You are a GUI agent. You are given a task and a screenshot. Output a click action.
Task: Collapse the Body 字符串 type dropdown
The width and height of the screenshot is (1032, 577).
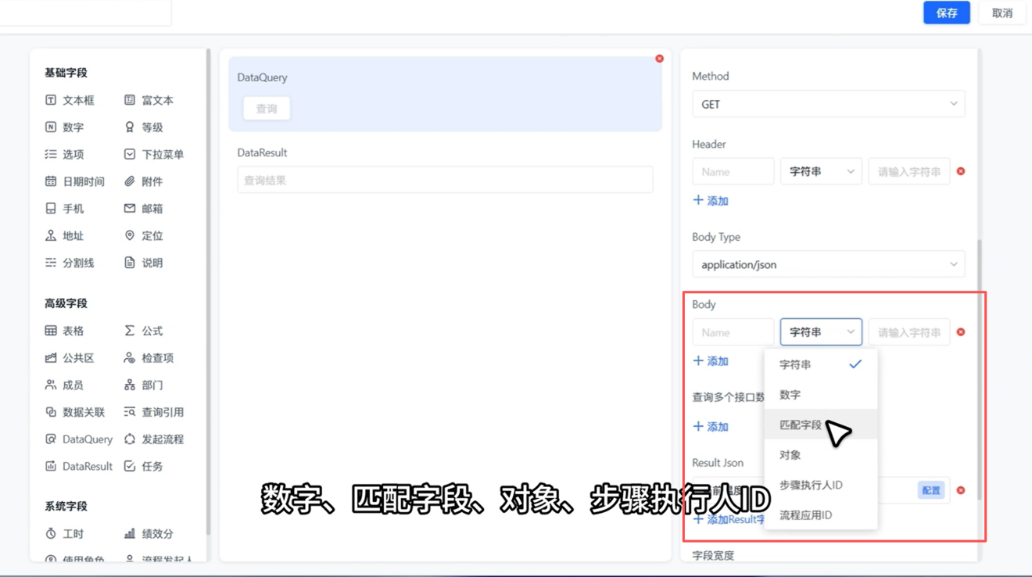821,332
